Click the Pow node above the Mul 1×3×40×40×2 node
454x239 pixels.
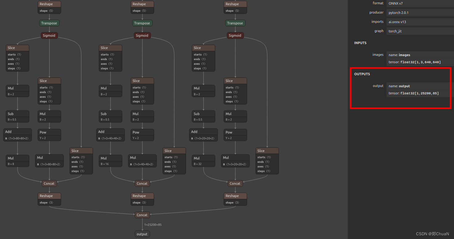142,135
